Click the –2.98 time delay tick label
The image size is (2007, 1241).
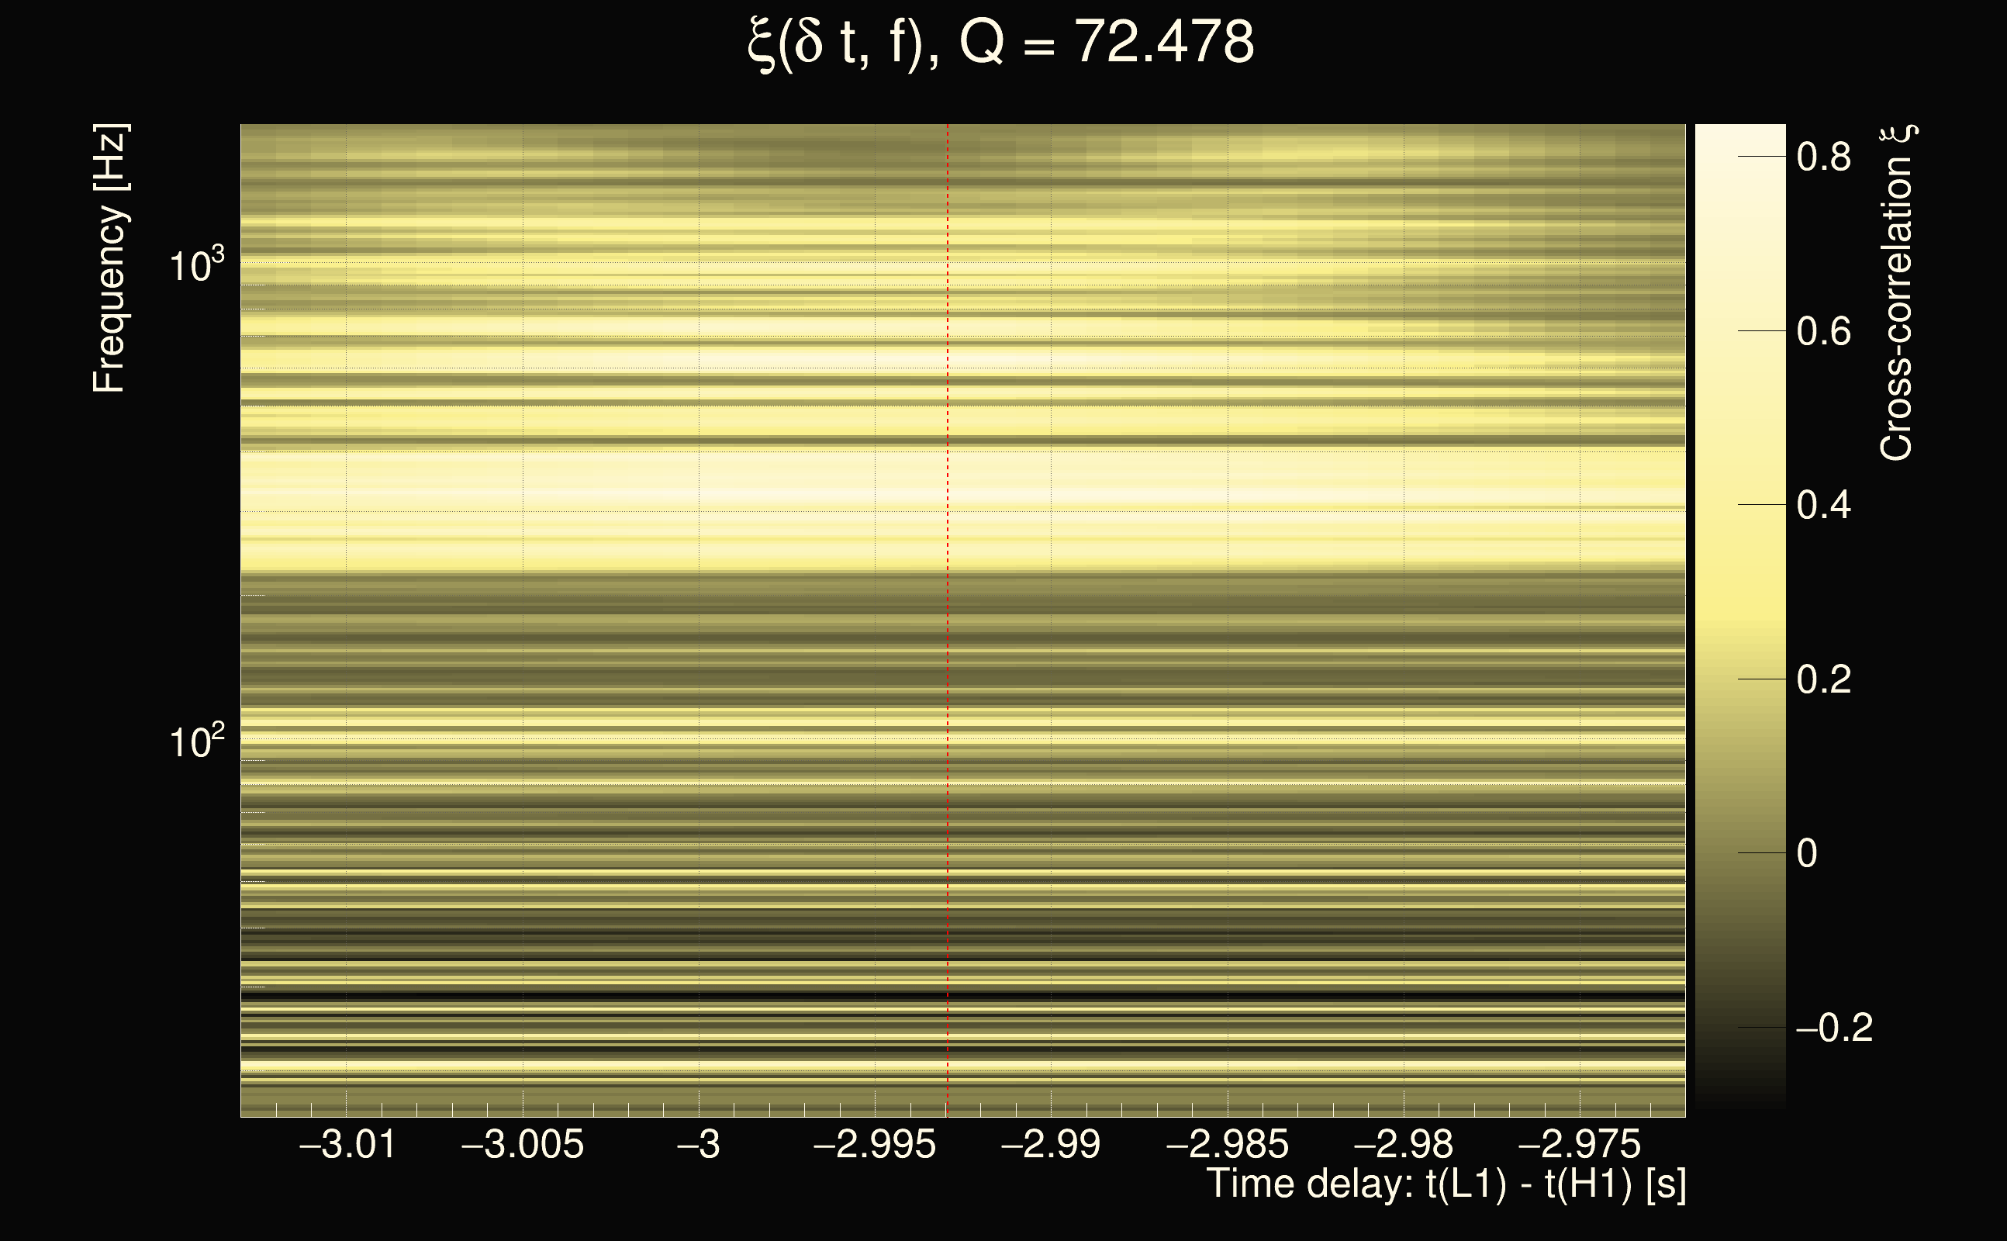(1403, 1144)
